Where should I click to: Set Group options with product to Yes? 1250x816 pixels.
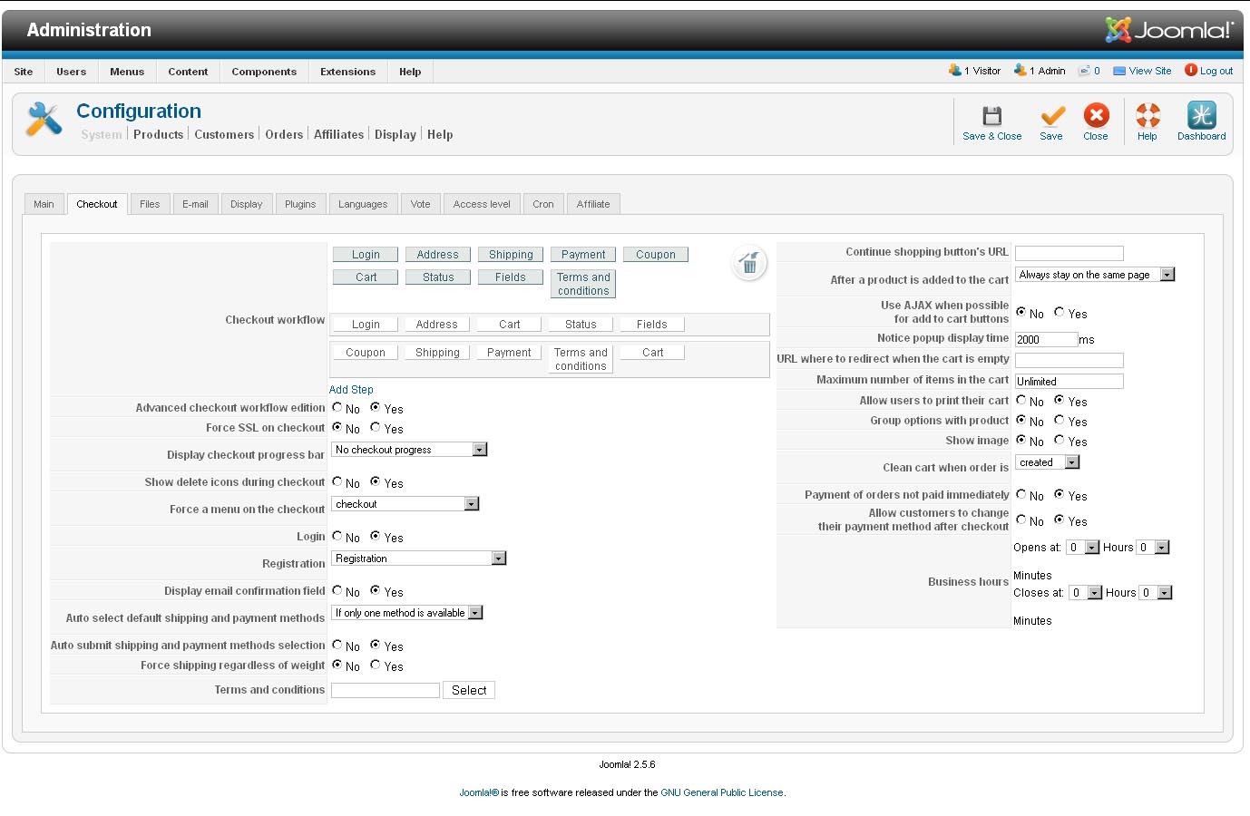coord(1059,420)
